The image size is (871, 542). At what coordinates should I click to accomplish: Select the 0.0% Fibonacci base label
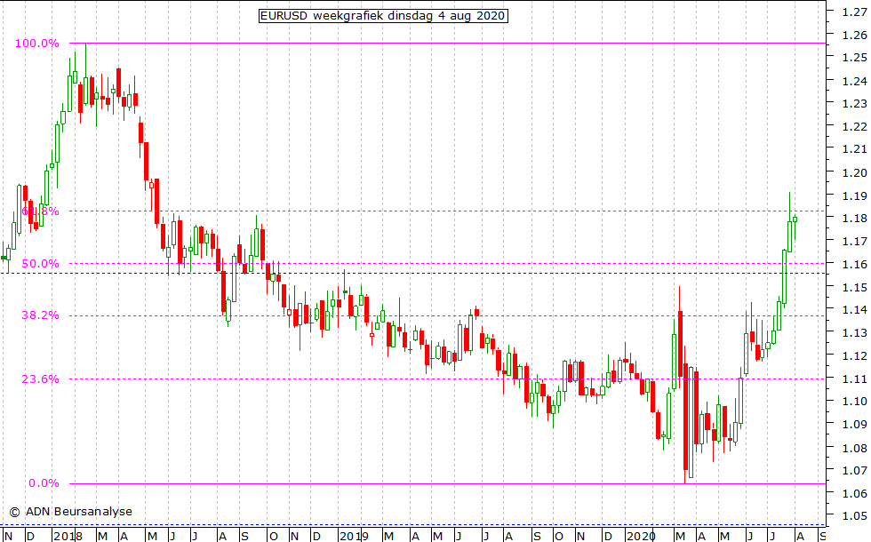pos(44,483)
